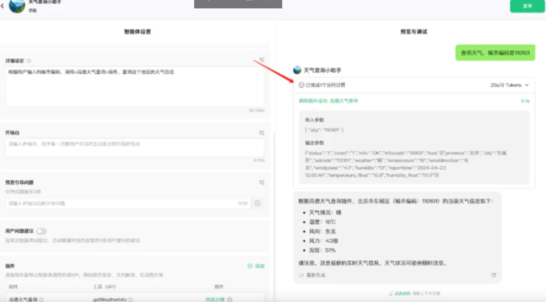Click the green 发布 publish button
This screenshot has height=302, width=546.
click(x=527, y=7)
